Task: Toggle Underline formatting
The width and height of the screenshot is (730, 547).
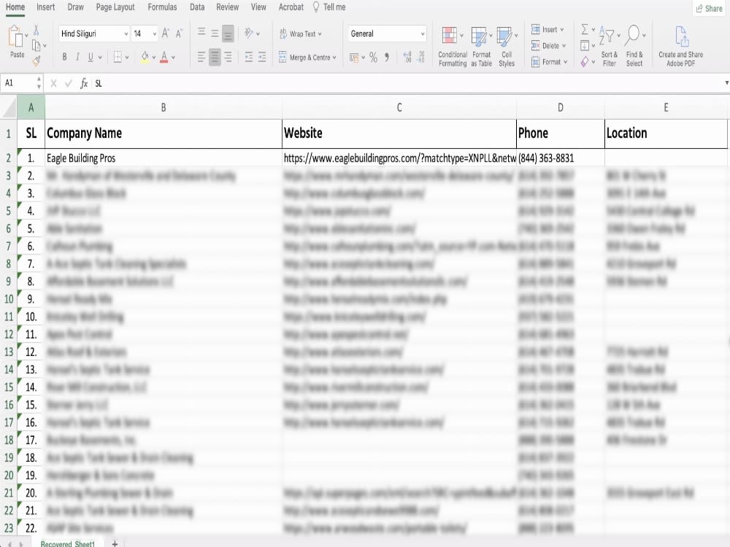Action: coord(91,57)
